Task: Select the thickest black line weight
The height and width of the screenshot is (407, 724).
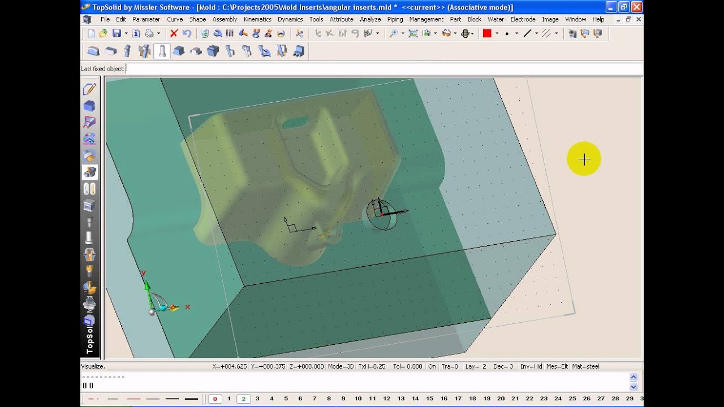Action: coord(191,399)
